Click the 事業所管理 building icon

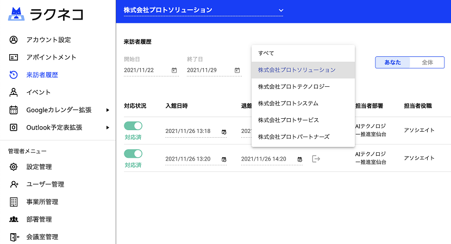coord(14,202)
